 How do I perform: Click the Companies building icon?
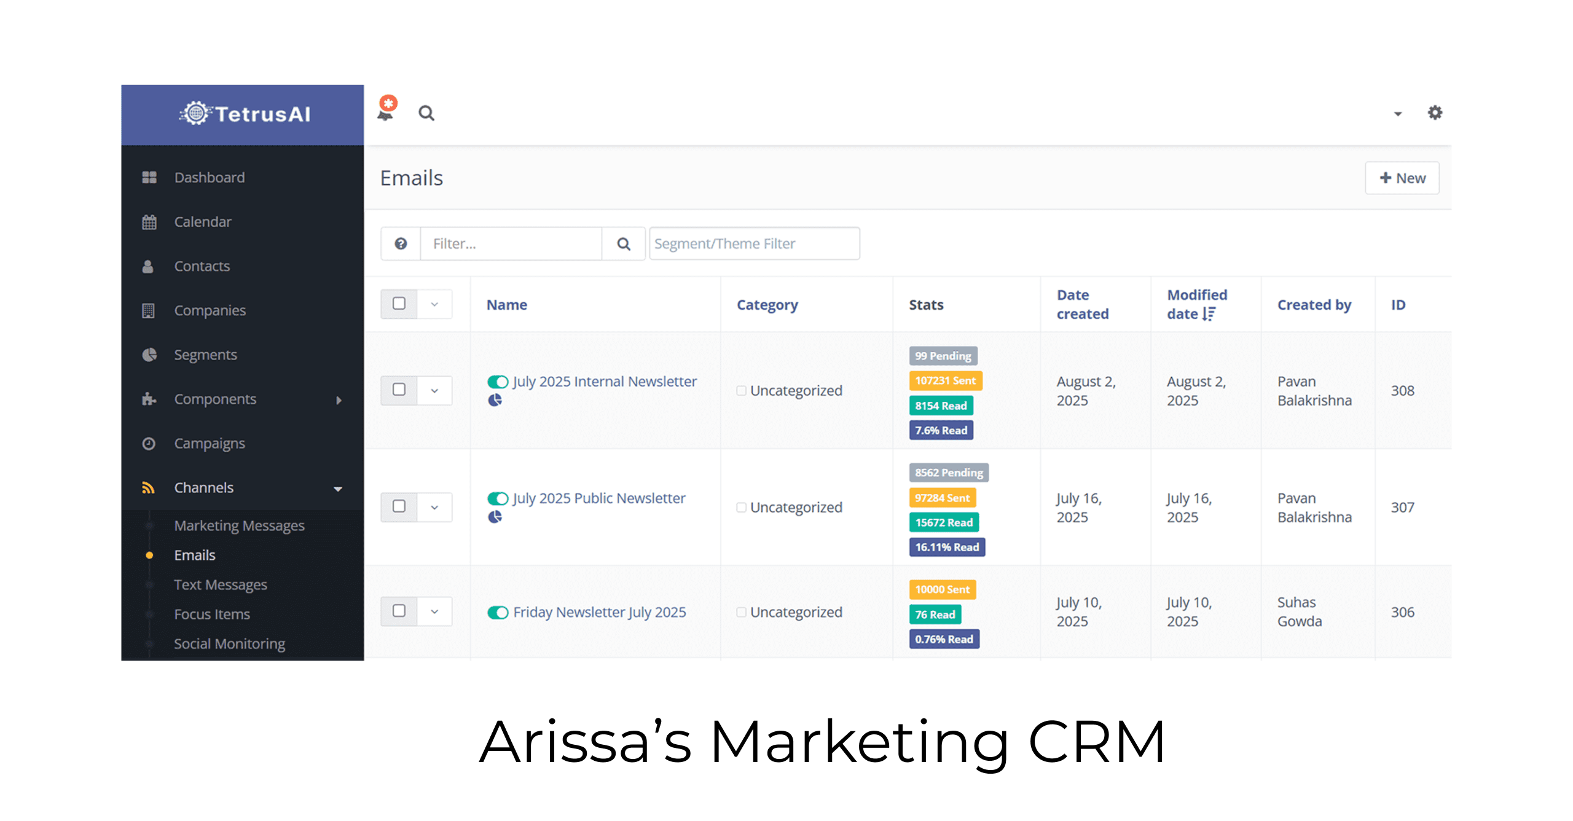148,310
